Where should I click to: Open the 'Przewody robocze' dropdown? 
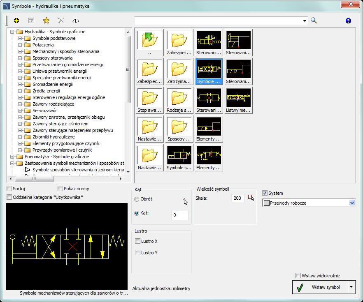[352, 203]
